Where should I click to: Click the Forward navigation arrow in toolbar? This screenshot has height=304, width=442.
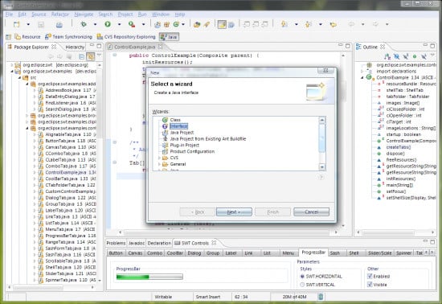point(375,24)
